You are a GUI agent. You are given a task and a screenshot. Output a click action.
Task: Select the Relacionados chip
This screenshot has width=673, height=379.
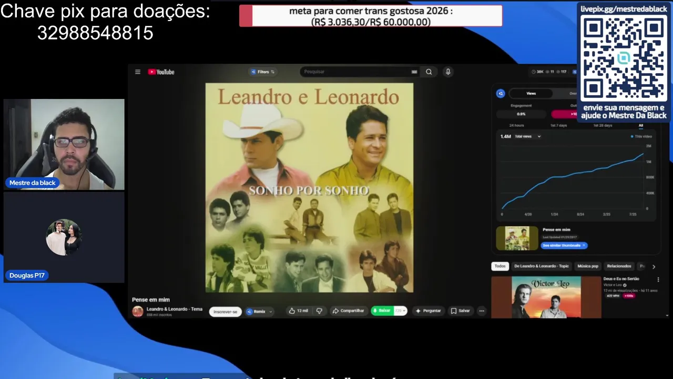pyautogui.click(x=619, y=266)
